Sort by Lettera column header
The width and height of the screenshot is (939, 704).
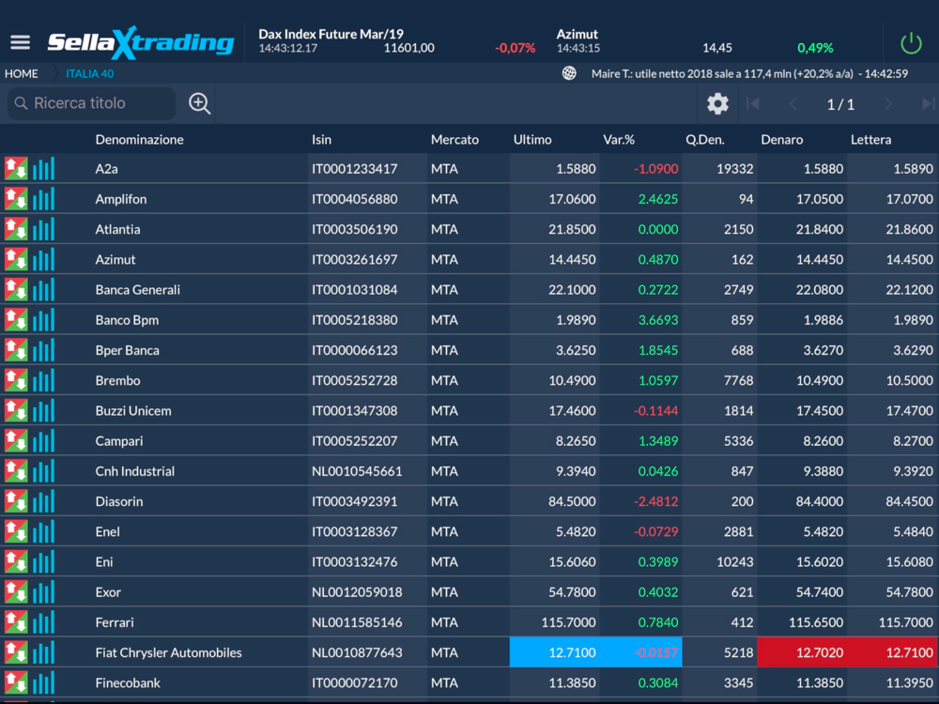coord(870,140)
